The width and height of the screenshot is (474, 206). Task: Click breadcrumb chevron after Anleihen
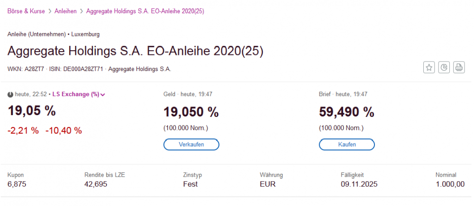coord(81,11)
